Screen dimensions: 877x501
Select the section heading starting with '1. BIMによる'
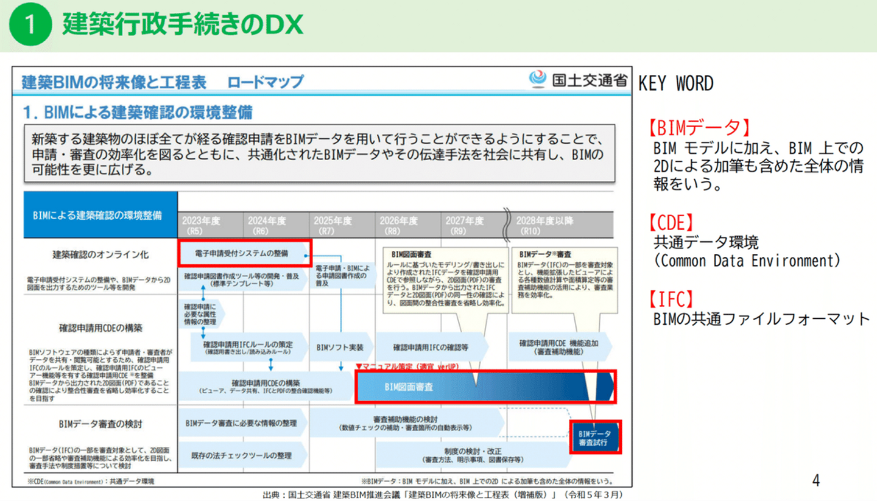tap(137, 112)
